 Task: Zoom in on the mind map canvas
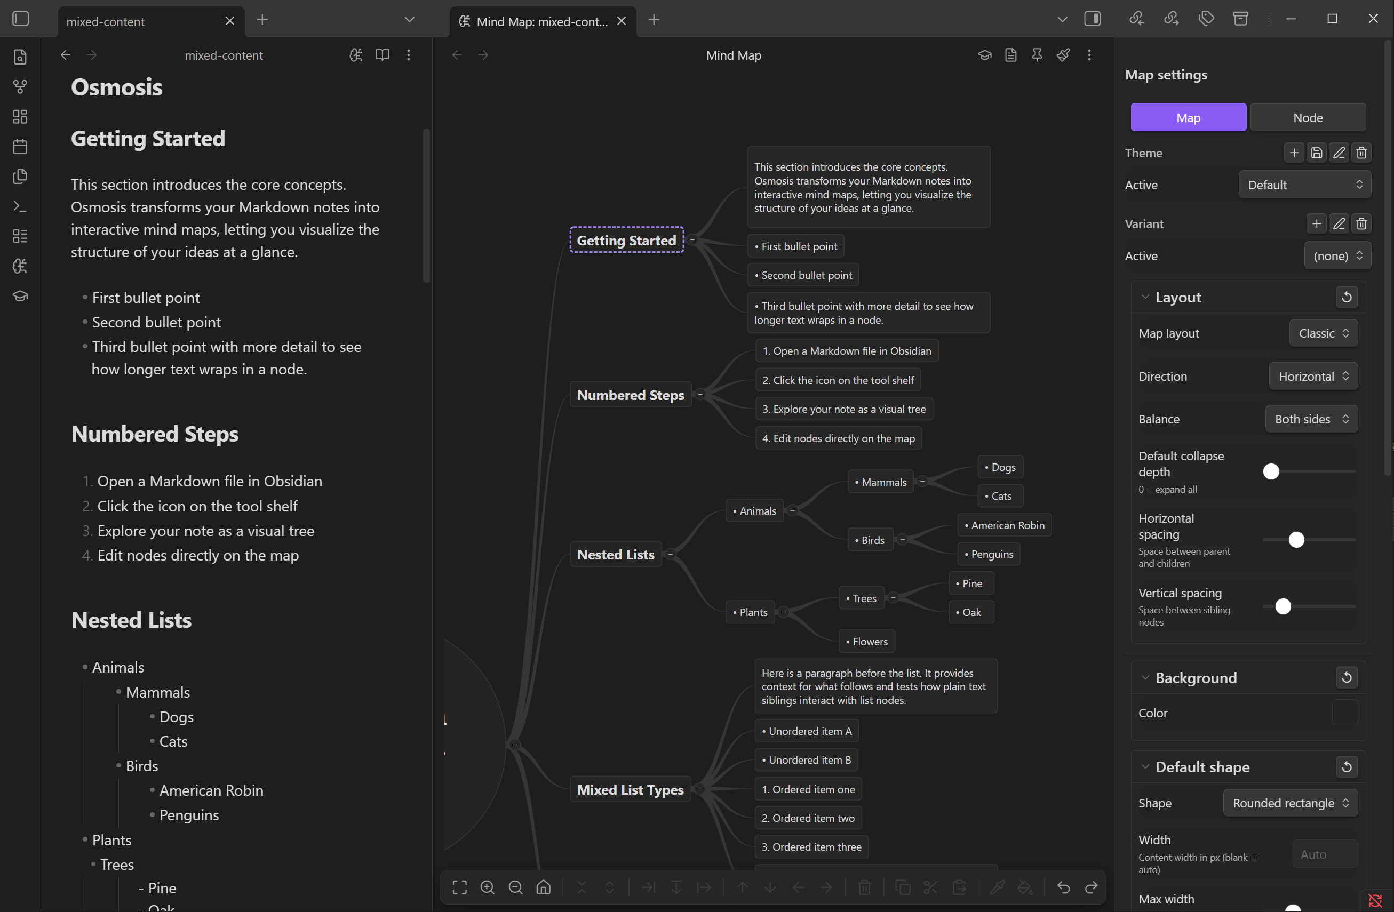487,887
